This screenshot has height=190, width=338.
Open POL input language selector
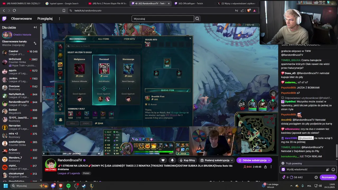pyautogui.click(x=309, y=186)
